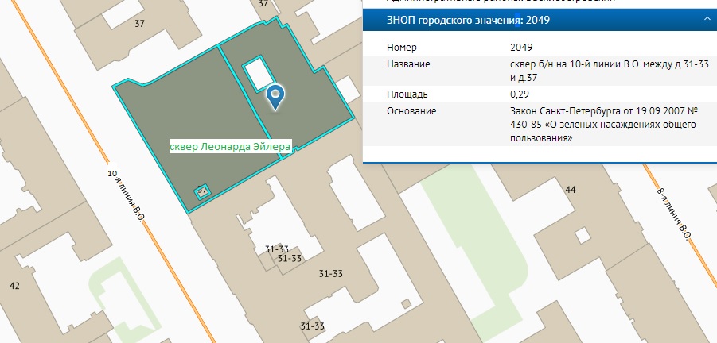Click the ЗНОП городского значения: 2049 header

point(457,21)
